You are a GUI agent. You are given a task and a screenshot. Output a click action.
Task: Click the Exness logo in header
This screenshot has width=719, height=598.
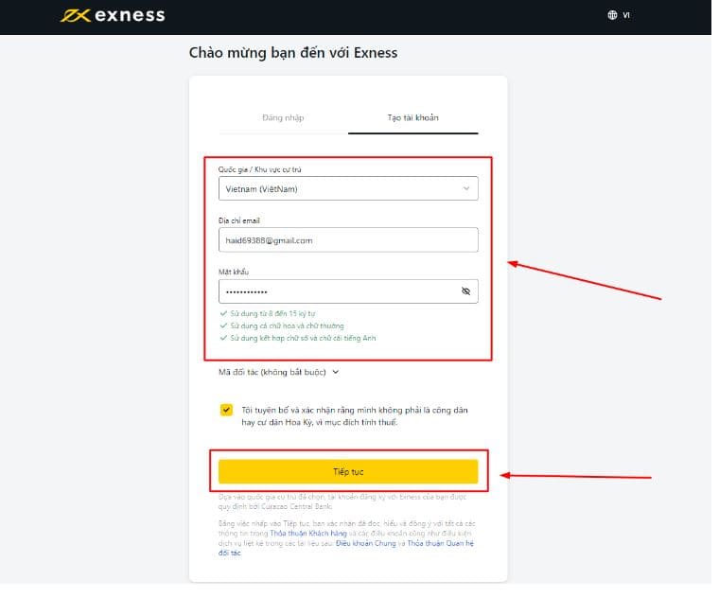click(x=112, y=15)
